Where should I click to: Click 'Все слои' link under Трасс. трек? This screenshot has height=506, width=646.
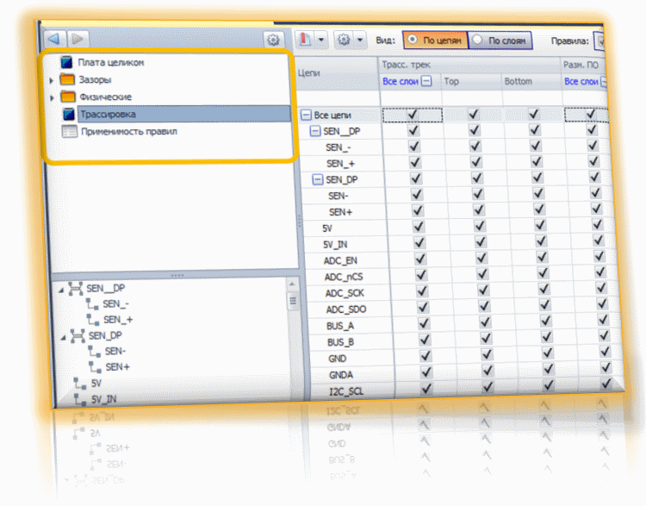[x=400, y=81]
